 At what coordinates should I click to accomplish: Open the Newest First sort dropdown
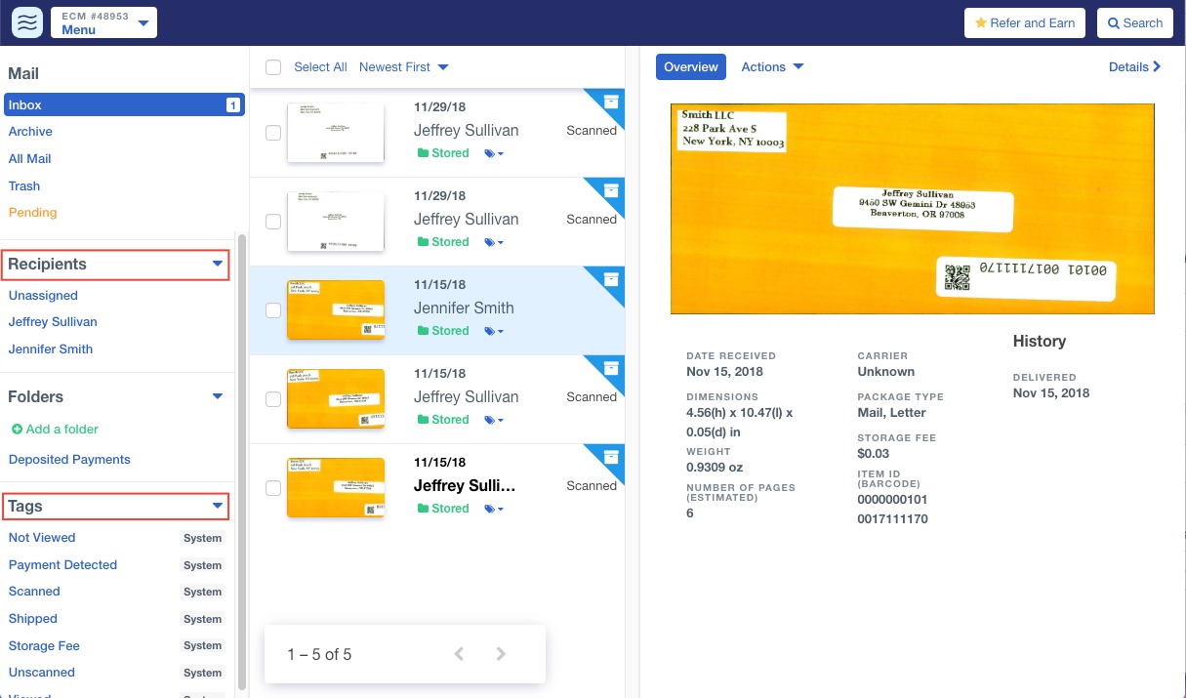404,67
